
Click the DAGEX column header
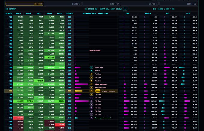(x=148, y=13)
